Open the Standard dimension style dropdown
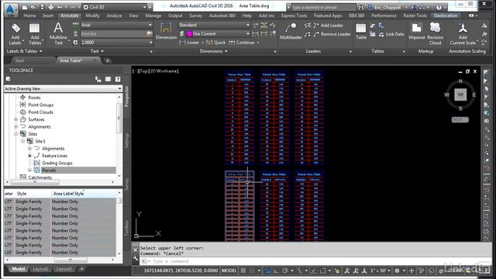Image resolution: width=496 pixels, height=279 pixels. 248,25
